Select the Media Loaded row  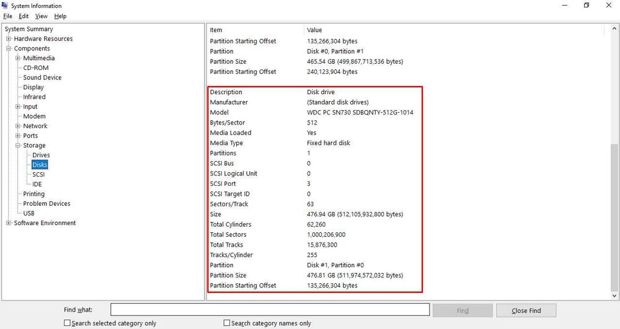pyautogui.click(x=263, y=133)
